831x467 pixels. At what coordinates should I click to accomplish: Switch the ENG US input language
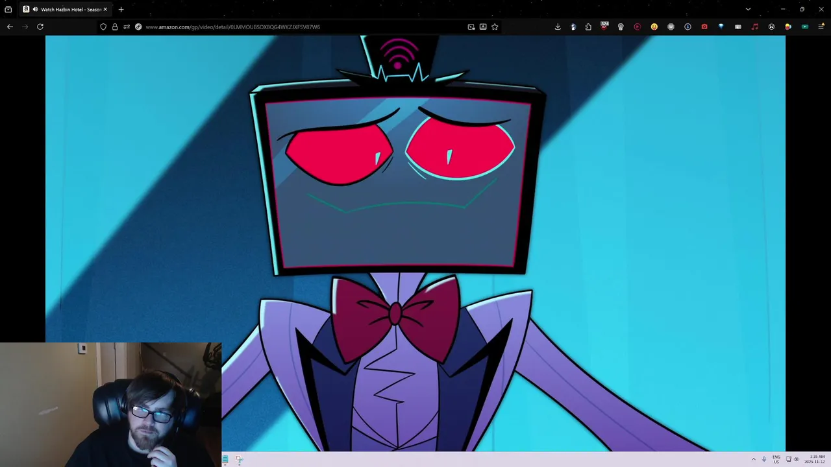[776, 459]
